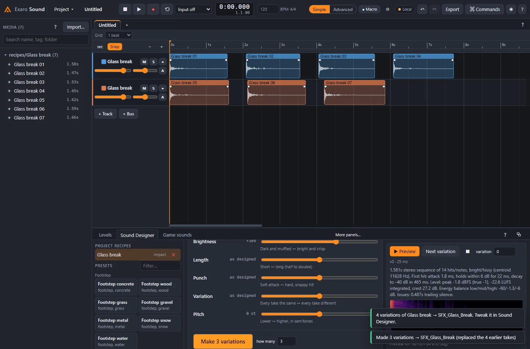
Task: Open help for the bottom panel
Action: [505, 234]
